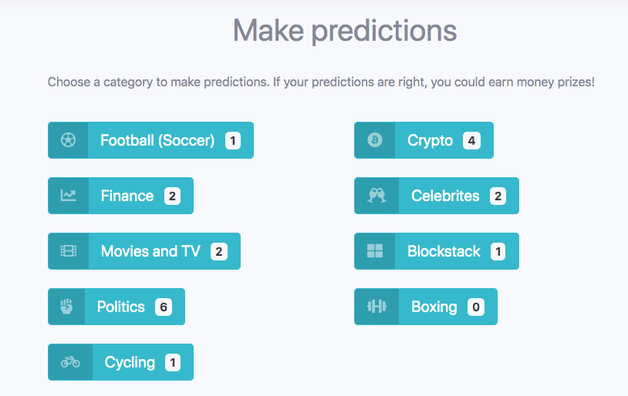Viewport: 628px width, 396px height.
Task: Click the Crypto count badge showing 4
Action: 471,140
